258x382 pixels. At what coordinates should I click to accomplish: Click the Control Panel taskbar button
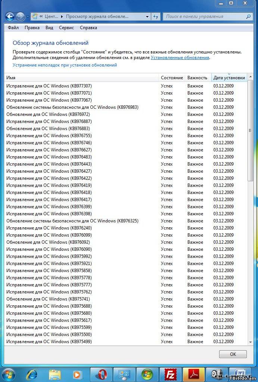(x=124, y=375)
